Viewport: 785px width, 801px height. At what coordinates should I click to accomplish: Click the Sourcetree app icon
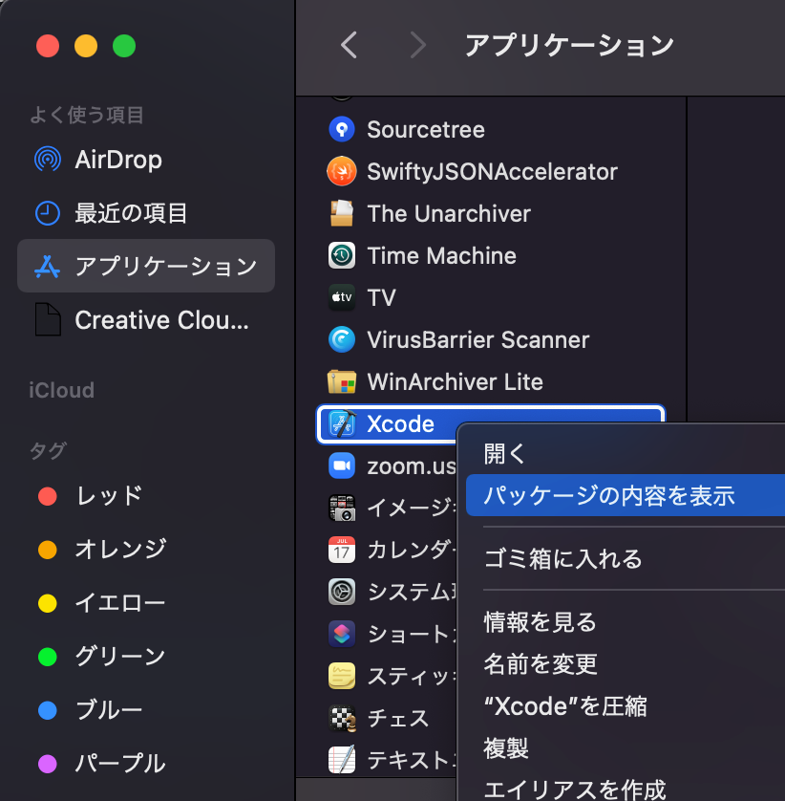tap(342, 129)
